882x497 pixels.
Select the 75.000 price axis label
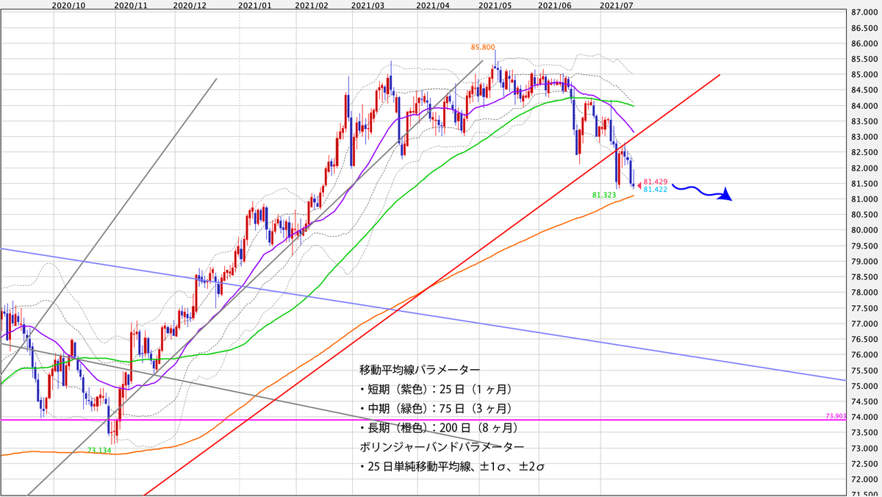point(866,387)
